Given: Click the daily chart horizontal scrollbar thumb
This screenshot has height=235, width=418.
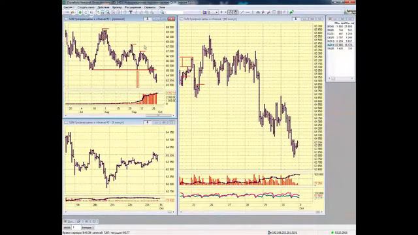Looking at the screenshot, I should pos(158,116).
